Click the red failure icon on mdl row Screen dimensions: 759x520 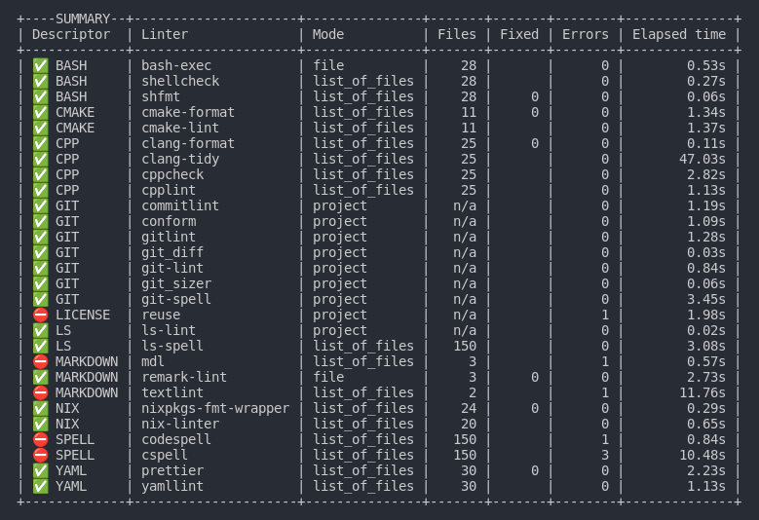pyautogui.click(x=40, y=361)
